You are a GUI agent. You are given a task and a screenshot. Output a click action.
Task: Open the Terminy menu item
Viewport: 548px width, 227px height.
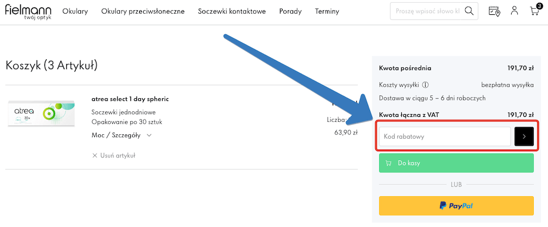tap(327, 12)
